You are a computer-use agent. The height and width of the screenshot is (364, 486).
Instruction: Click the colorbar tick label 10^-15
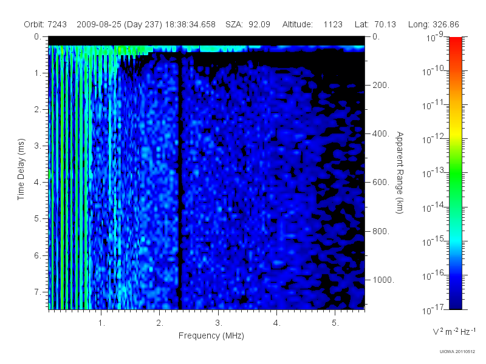pyautogui.click(x=434, y=241)
